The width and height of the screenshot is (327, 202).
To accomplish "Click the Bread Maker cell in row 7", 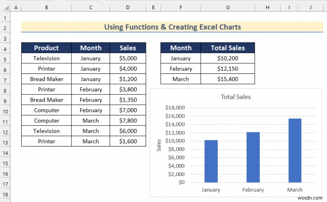I will [x=46, y=79].
